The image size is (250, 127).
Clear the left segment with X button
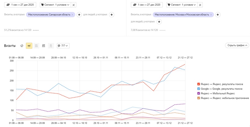(73, 5)
